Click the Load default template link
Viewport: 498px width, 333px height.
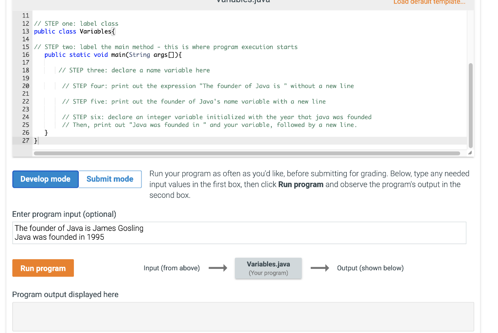point(428,2)
